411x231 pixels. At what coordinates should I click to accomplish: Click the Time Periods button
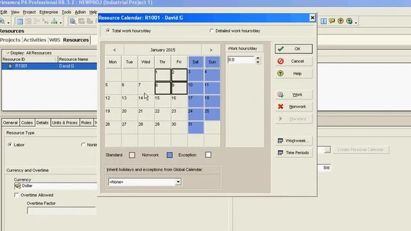pos(293,153)
